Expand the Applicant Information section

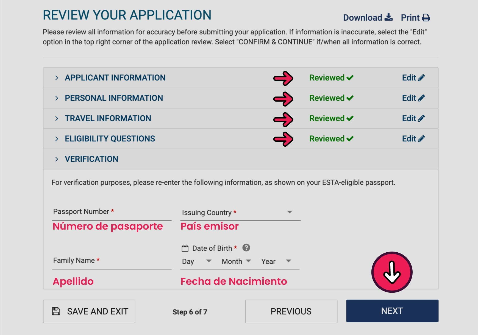[57, 78]
